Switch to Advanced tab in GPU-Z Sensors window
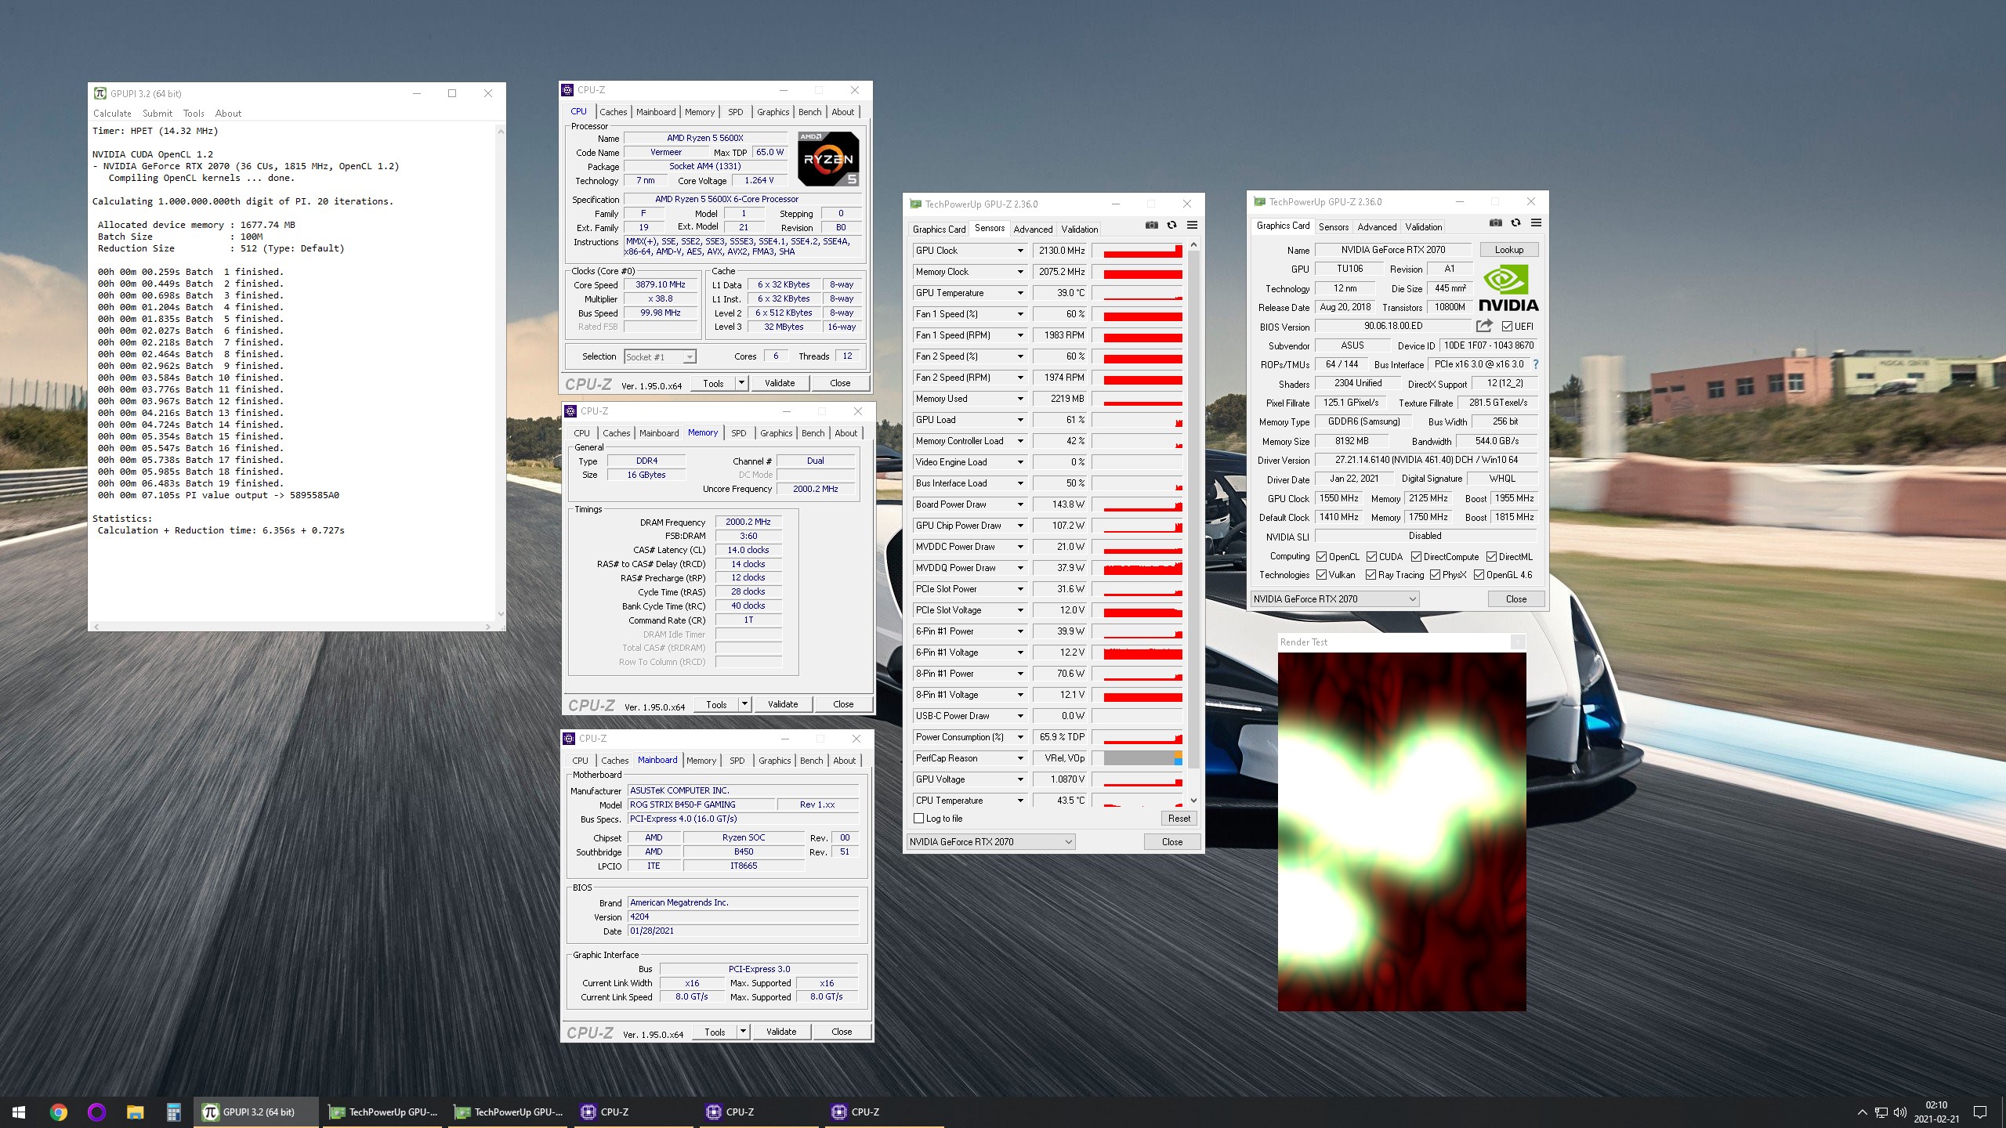2006x1128 pixels. click(1033, 230)
